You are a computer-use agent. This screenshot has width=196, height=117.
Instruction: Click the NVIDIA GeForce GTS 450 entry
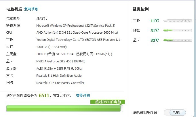click(61, 61)
